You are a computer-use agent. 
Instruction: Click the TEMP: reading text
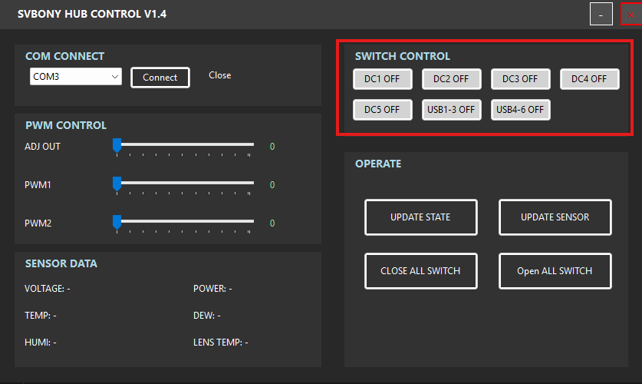(41, 316)
